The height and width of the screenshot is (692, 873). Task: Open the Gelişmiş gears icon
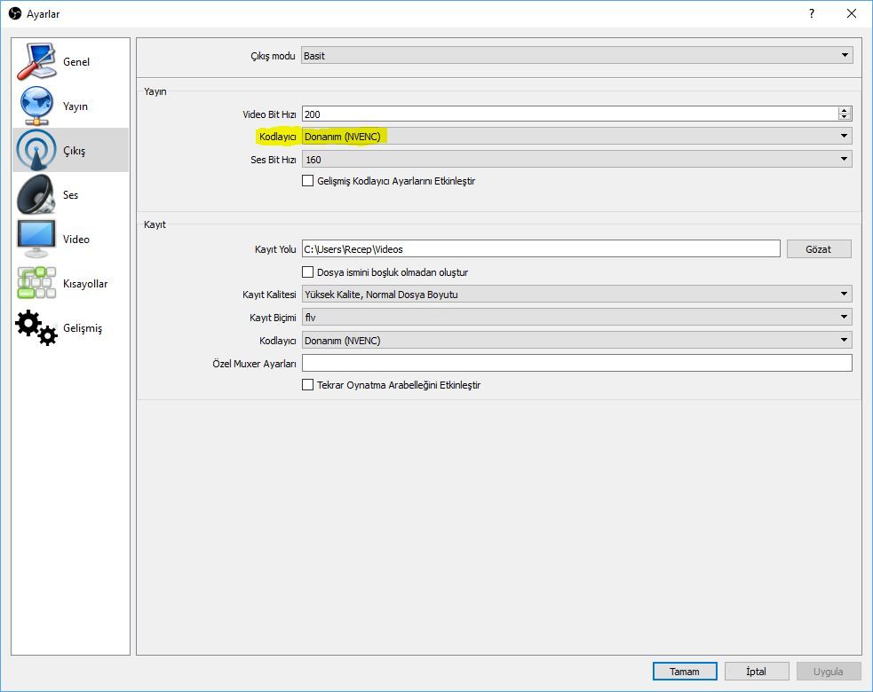pyautogui.click(x=36, y=327)
